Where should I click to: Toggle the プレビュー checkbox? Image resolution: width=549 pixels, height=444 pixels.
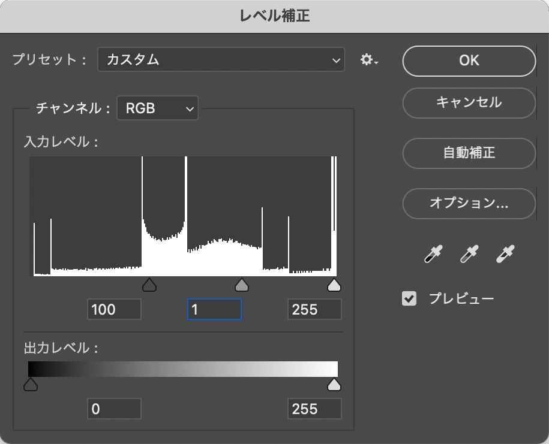tap(409, 298)
